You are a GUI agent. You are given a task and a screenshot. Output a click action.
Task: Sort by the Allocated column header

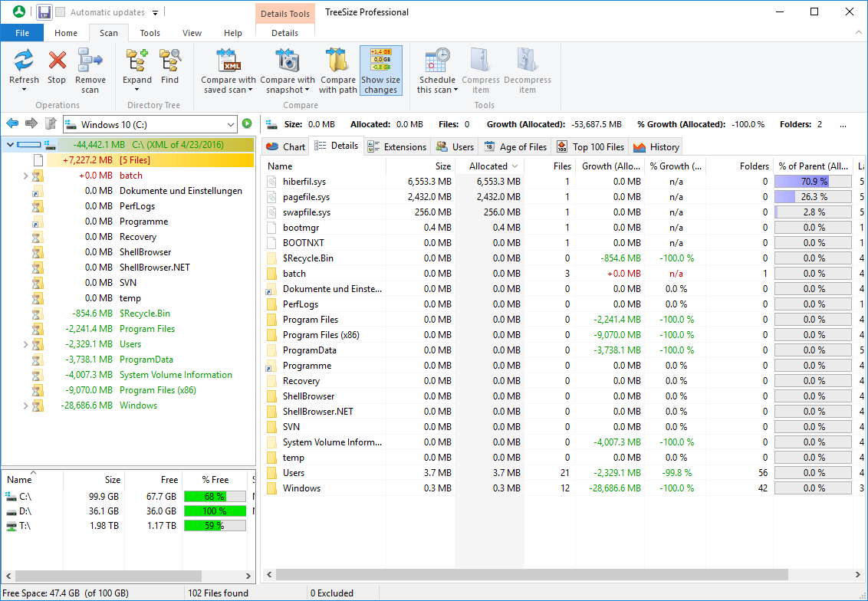click(x=488, y=166)
